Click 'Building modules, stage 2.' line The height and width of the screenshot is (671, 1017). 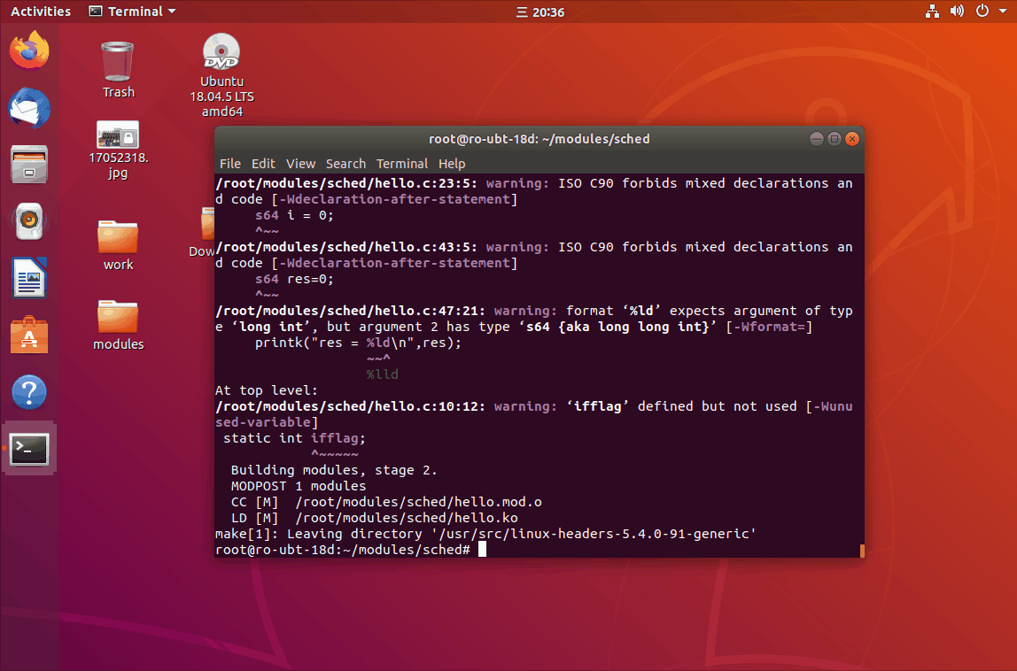point(334,470)
